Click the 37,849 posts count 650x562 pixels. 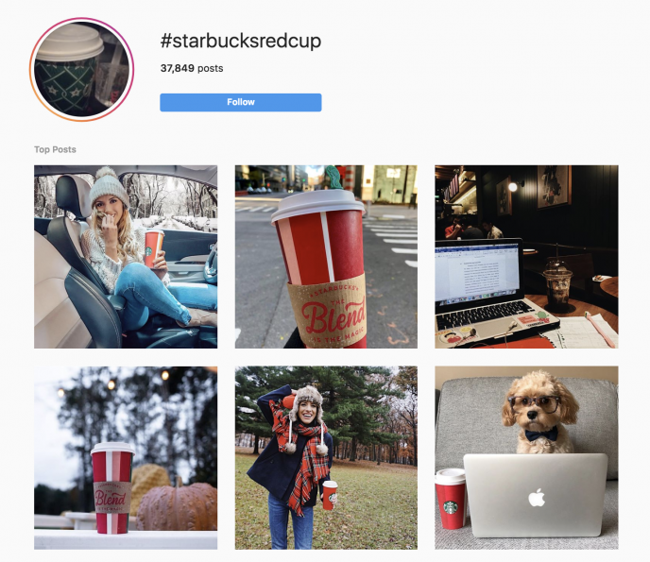click(192, 68)
